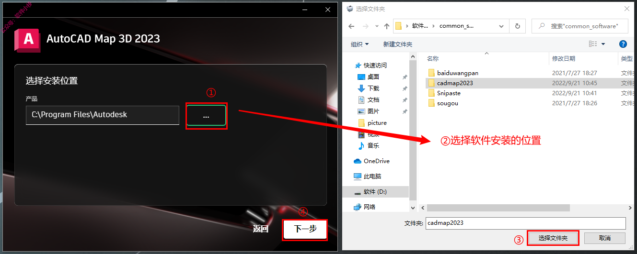Open the blue help icon
This screenshot has width=637, height=254.
click(x=623, y=44)
